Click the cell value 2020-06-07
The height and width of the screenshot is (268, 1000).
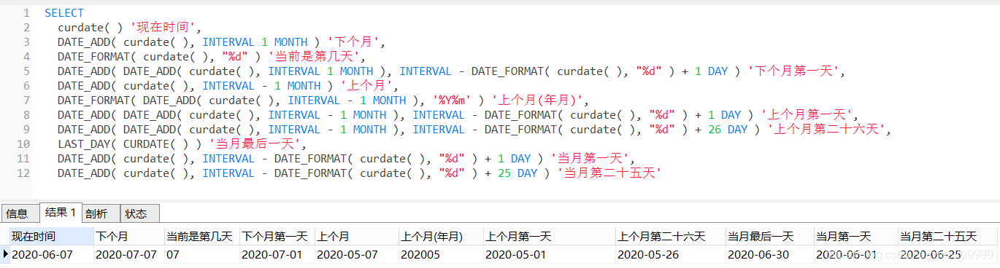tap(42, 254)
